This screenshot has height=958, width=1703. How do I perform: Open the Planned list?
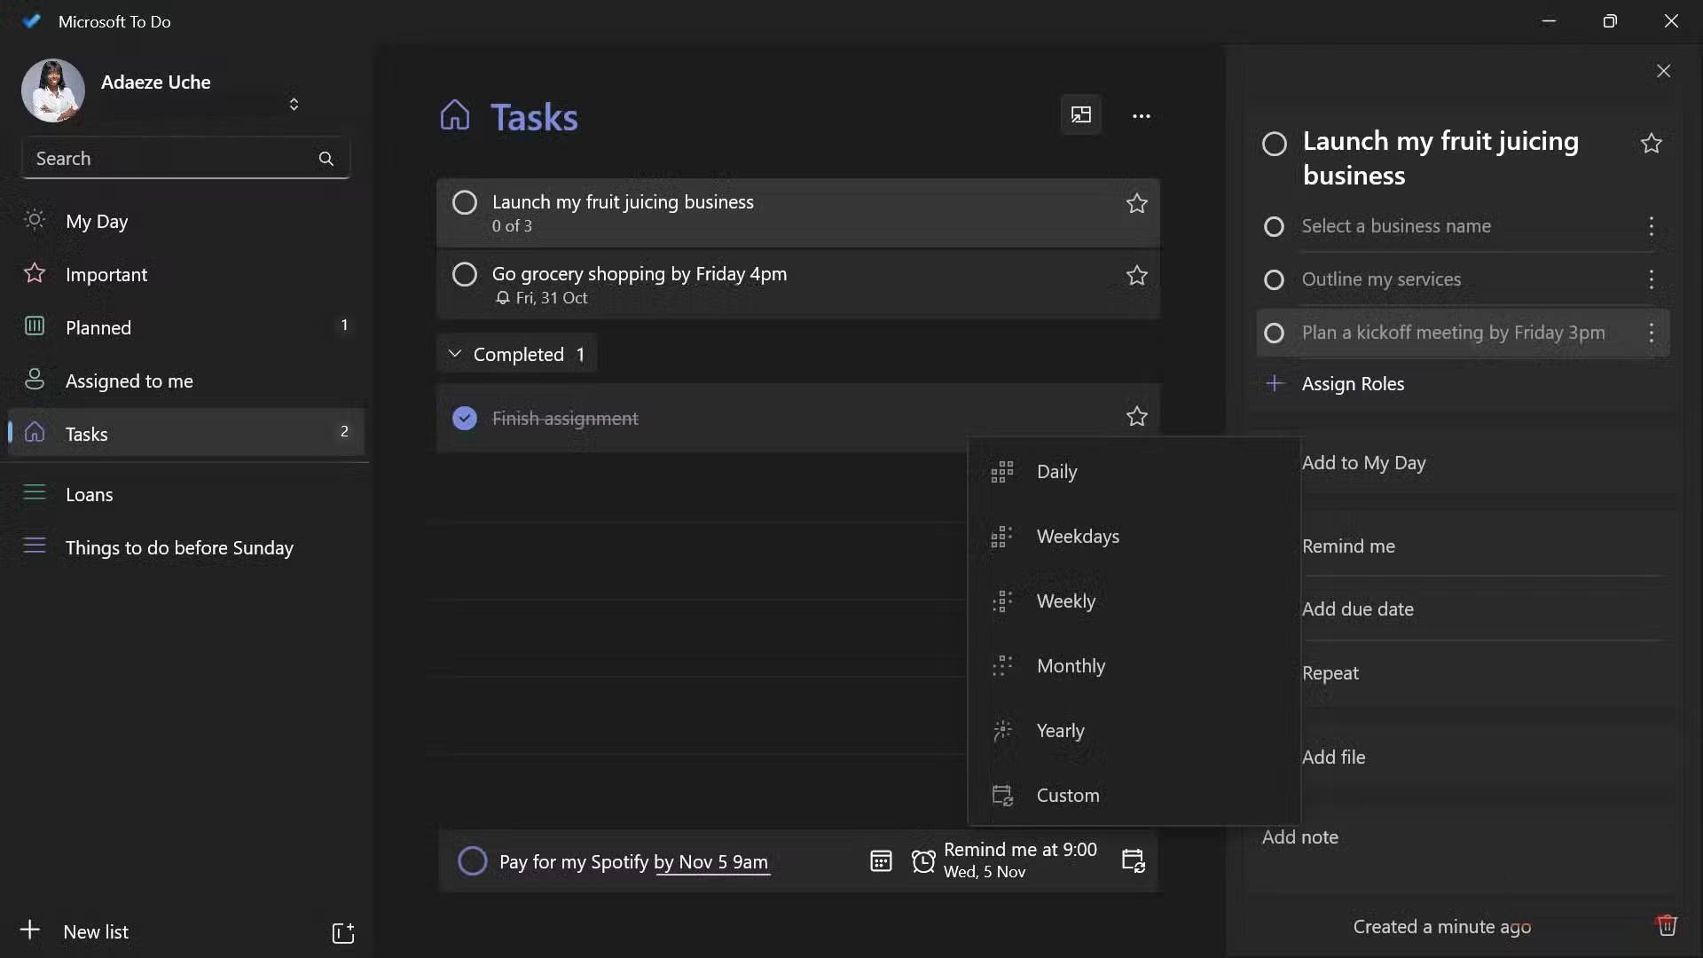click(99, 327)
